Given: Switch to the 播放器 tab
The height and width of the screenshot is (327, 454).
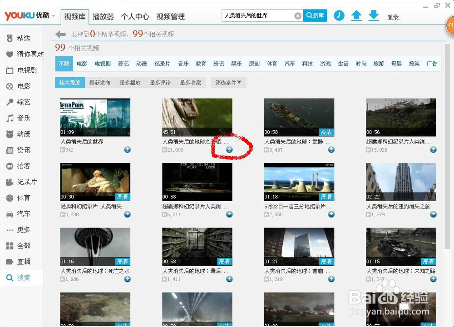Looking at the screenshot, I should coord(103,17).
